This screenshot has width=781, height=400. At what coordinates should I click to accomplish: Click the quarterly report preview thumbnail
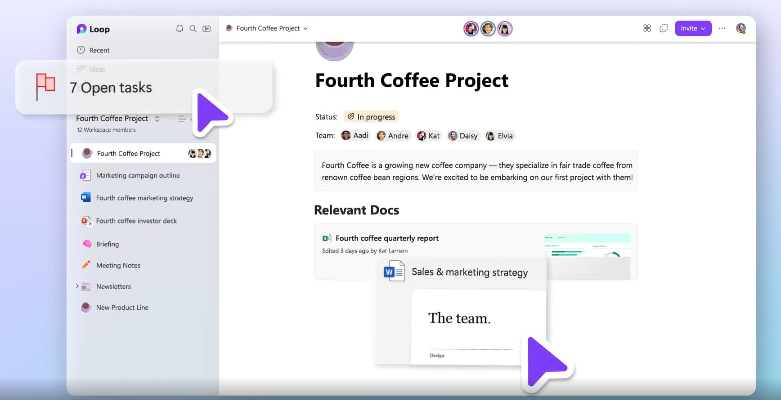[x=587, y=245]
